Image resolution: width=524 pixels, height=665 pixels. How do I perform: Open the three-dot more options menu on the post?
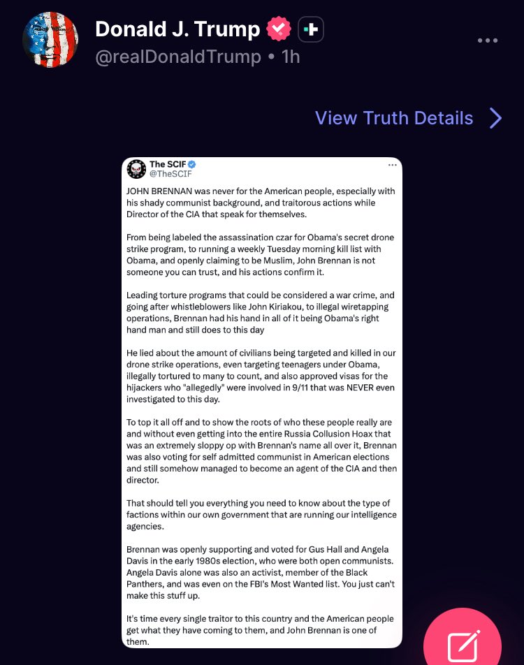[x=488, y=41]
